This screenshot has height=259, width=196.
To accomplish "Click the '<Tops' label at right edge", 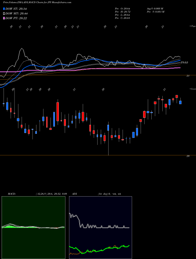I will (192, 26).
